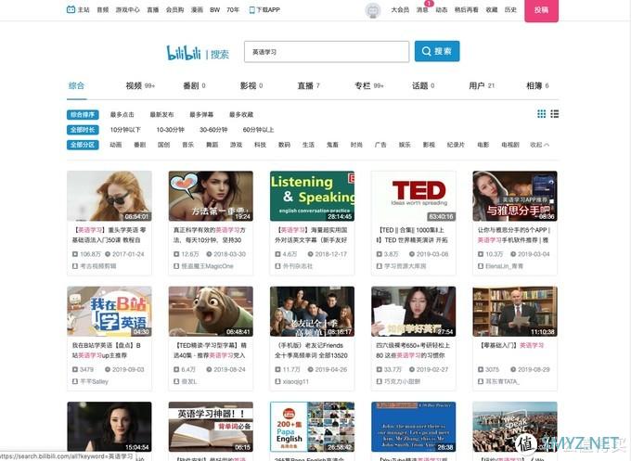Click the bilibili TV icon beside 主站
Screen dimensions: 631x461
click(71, 9)
